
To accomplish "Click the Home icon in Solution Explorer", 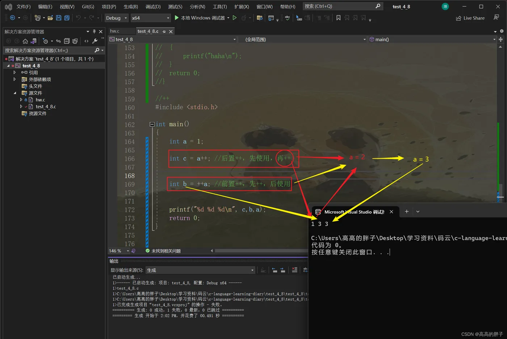I will coord(25,41).
